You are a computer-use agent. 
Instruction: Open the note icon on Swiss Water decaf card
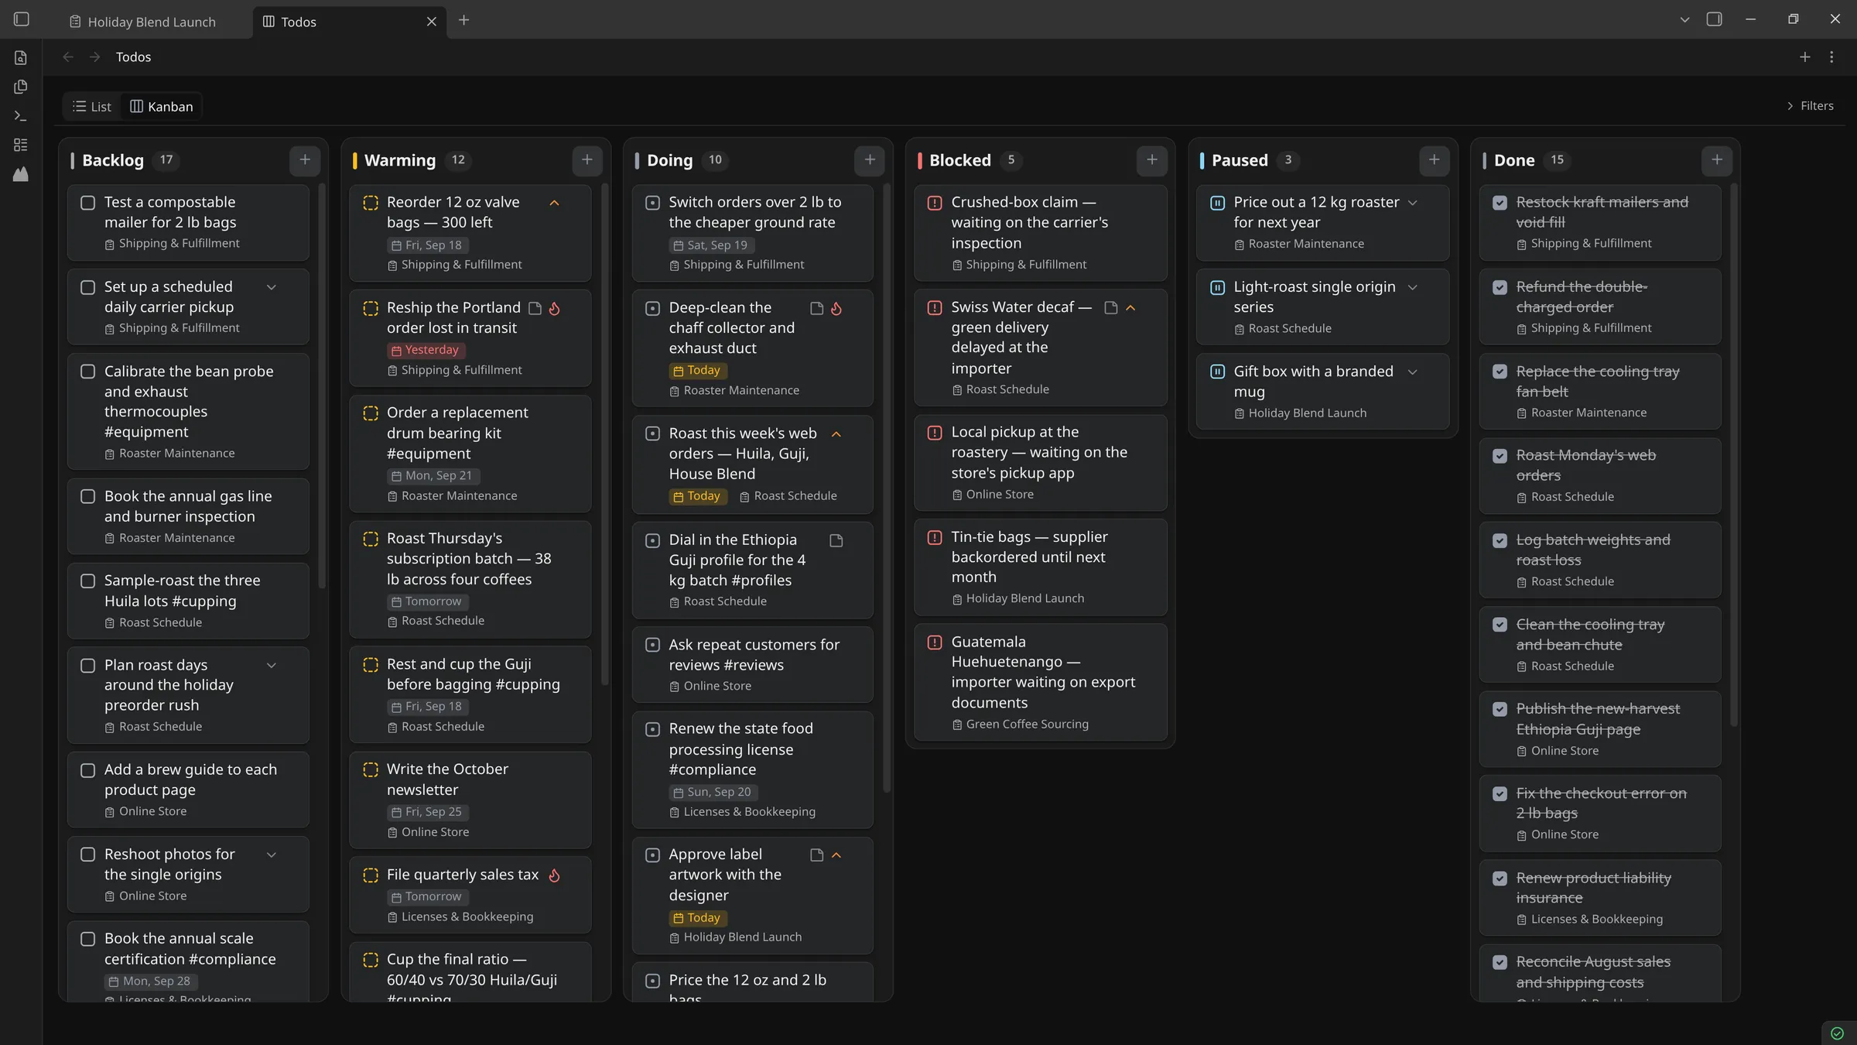click(1111, 308)
